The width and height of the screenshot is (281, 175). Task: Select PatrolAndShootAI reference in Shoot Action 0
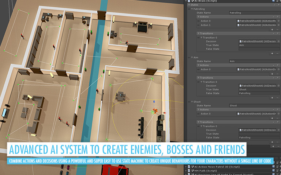(x=256, y=114)
